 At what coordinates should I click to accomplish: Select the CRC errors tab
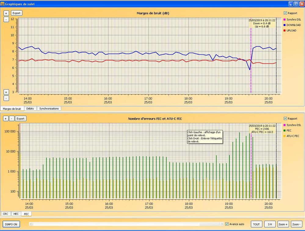pos(5,214)
